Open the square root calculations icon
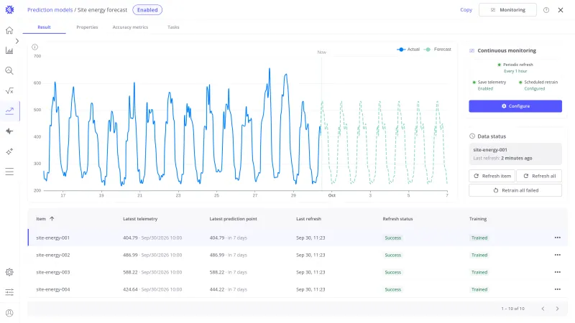 (x=9, y=91)
